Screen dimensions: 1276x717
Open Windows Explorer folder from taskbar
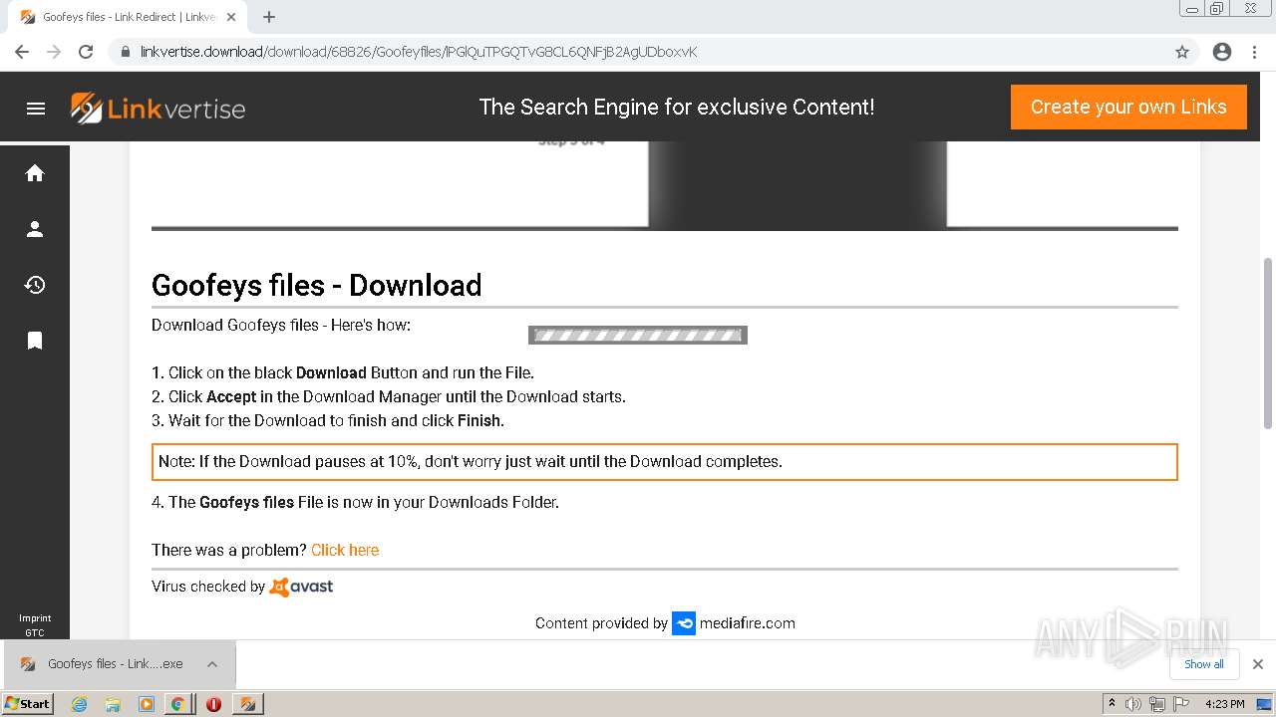113,704
